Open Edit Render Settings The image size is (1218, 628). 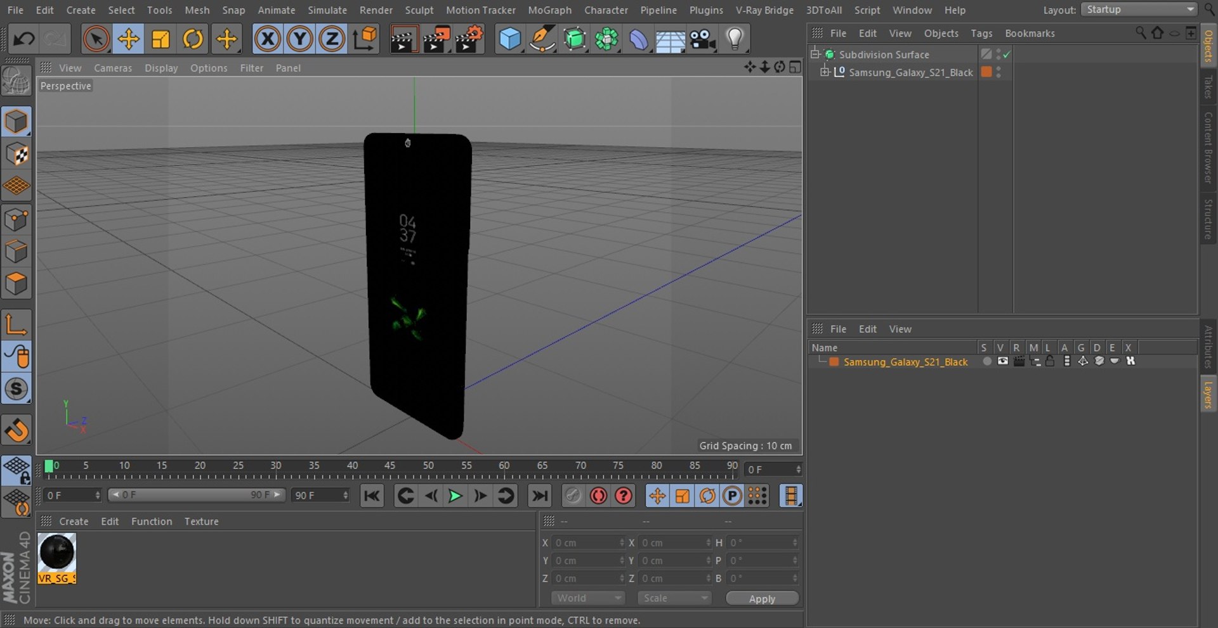coord(469,39)
